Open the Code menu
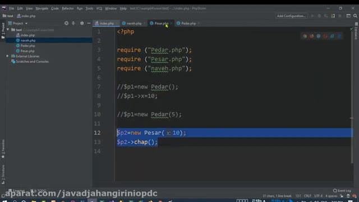 pos(55,8)
